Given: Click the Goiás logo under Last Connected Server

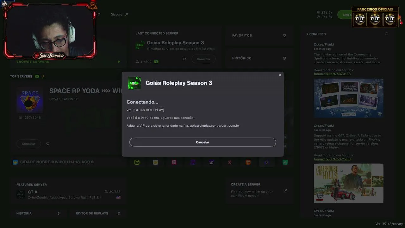Looking at the screenshot, I should pos(140,45).
